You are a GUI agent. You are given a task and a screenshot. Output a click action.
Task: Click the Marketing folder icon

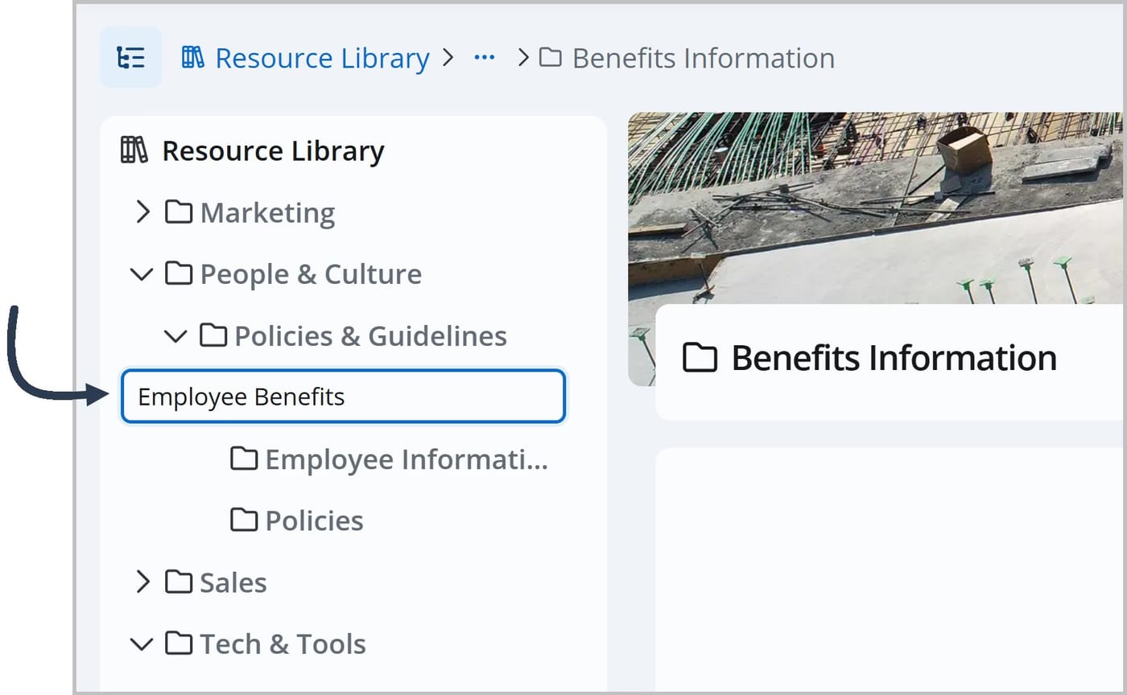pos(179,212)
